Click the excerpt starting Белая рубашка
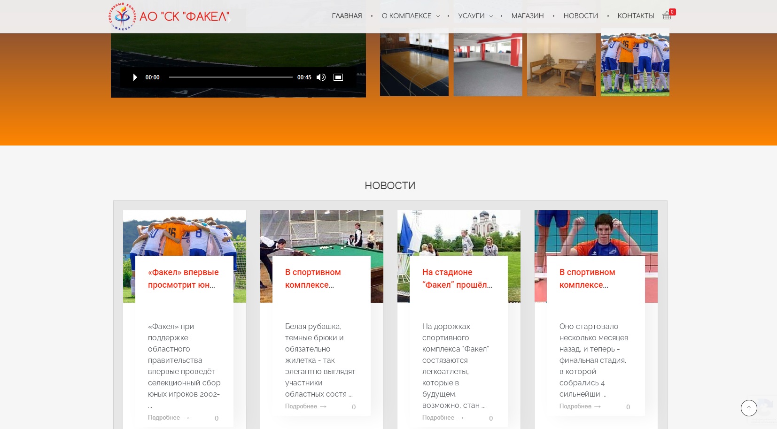Image resolution: width=777 pixels, height=429 pixels. tap(320, 360)
